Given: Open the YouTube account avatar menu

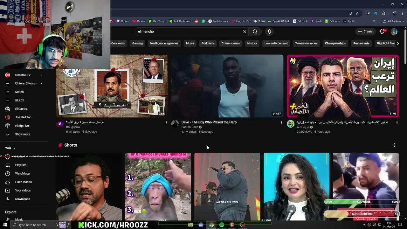Looking at the screenshot, I should pos(394,31).
